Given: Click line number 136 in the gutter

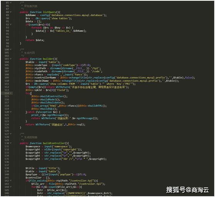Looking at the screenshot, I should pos(7,162).
